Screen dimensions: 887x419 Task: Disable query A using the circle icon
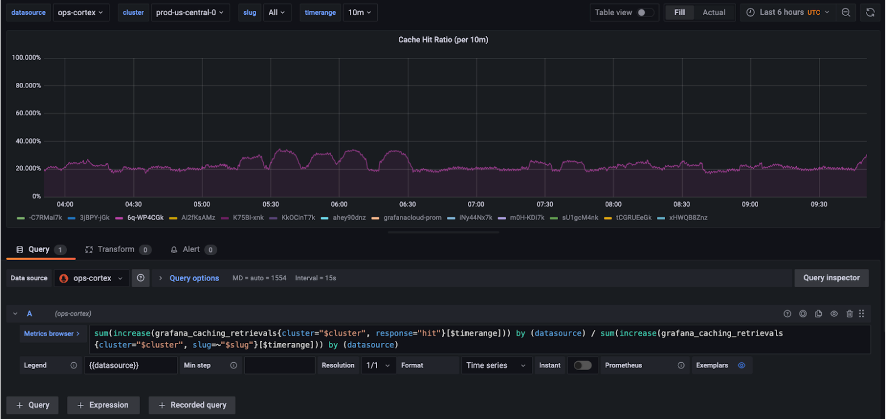(x=803, y=313)
